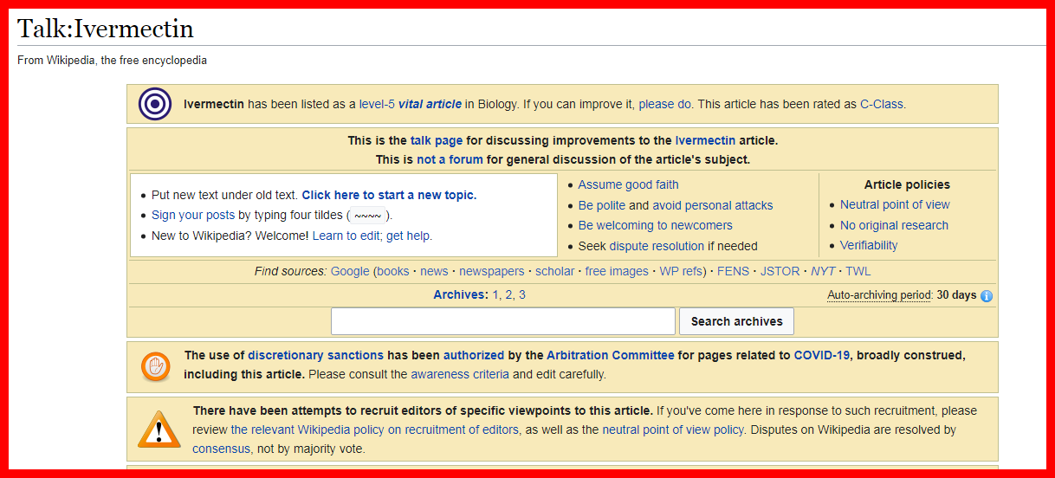Open the NYT source link

pos(823,271)
